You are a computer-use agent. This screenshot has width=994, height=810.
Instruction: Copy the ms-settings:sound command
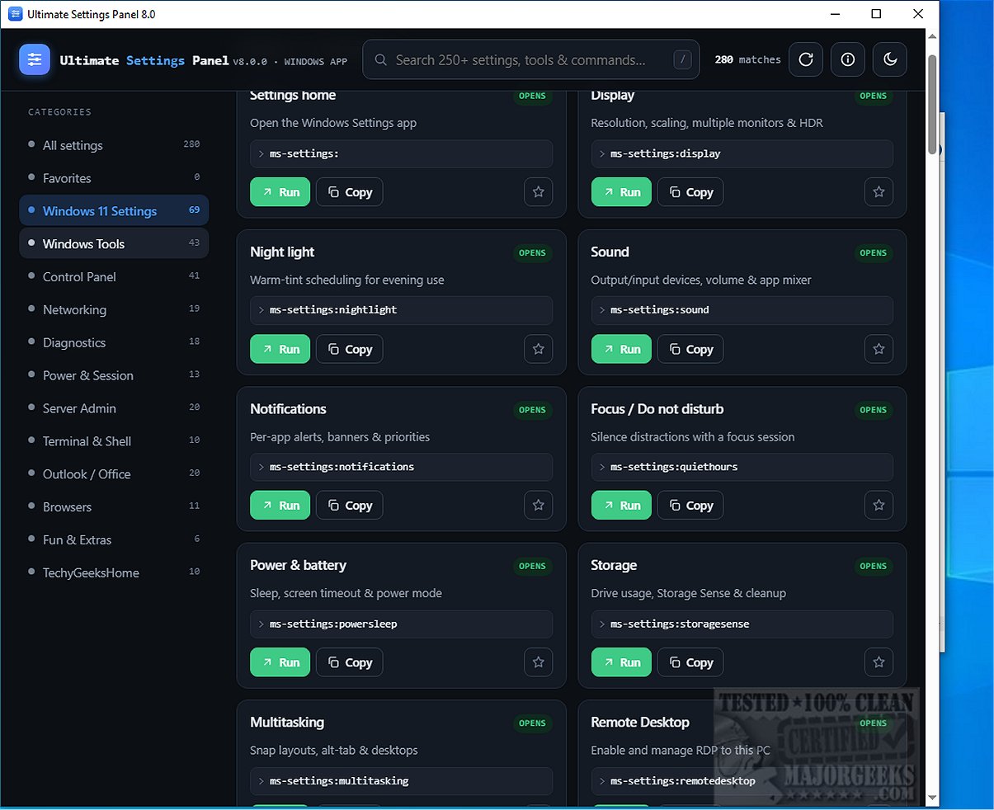690,349
